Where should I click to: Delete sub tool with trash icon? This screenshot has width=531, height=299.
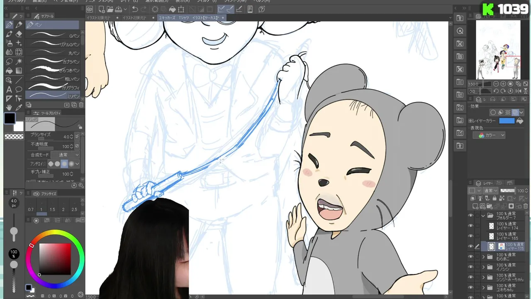(81, 105)
